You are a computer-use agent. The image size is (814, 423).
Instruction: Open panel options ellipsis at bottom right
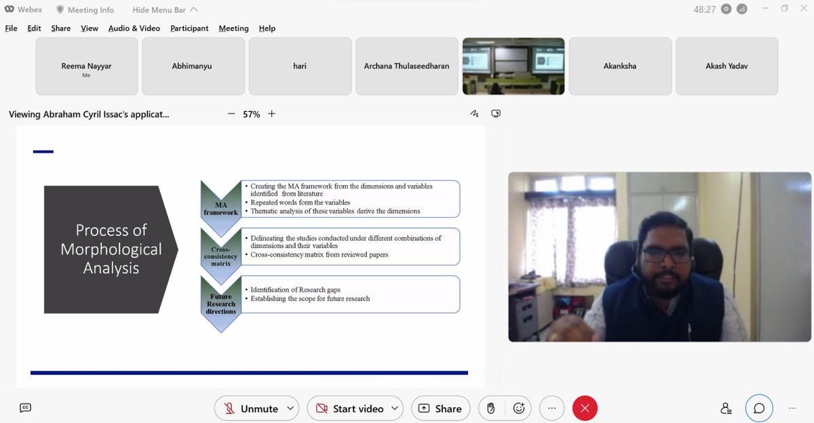792,408
